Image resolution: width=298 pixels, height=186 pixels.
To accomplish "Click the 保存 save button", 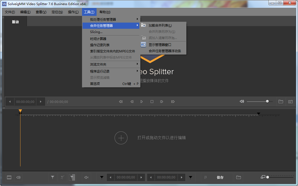I will pos(220,177).
